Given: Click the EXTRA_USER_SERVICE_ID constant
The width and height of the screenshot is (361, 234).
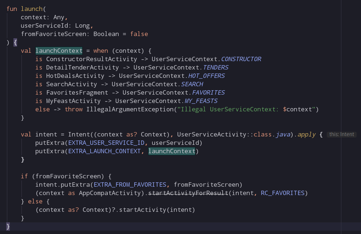Looking at the screenshot, I should (106, 143).
